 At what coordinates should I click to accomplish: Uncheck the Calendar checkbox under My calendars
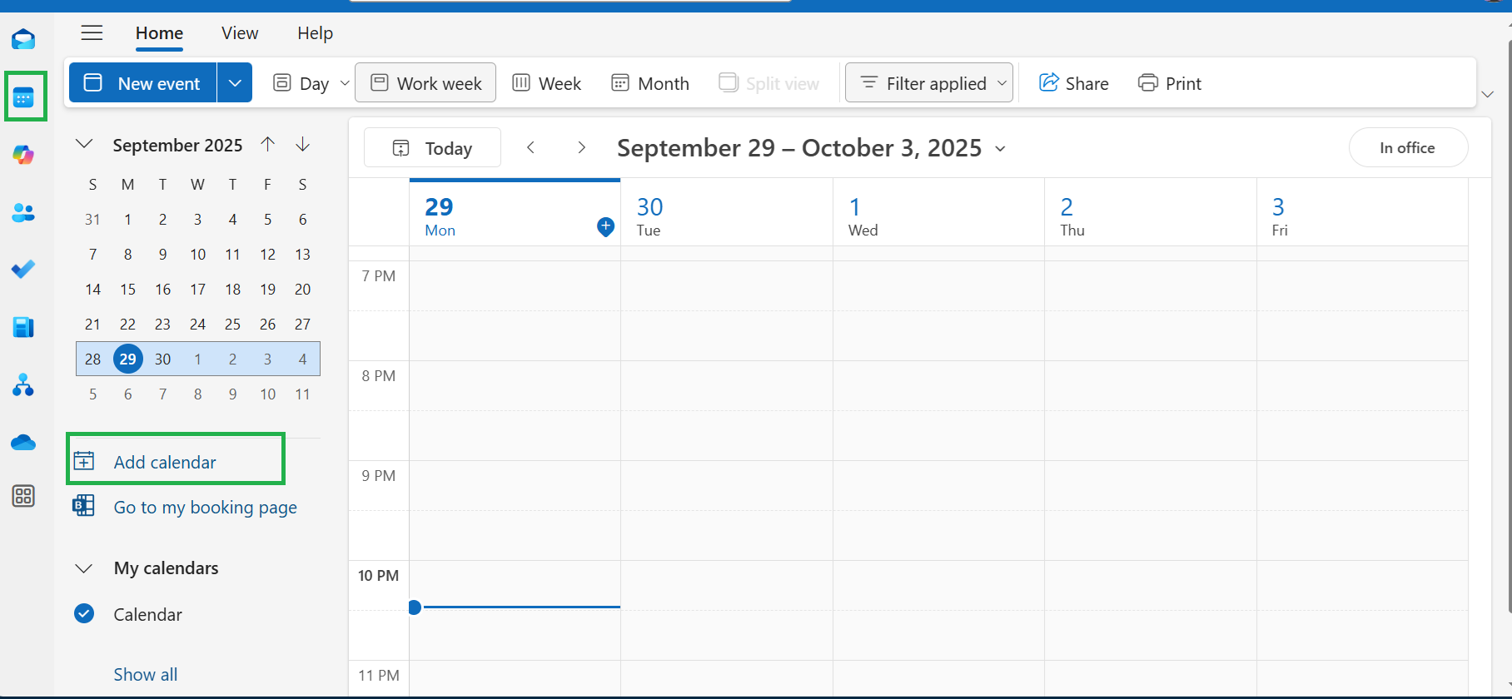[x=84, y=613]
